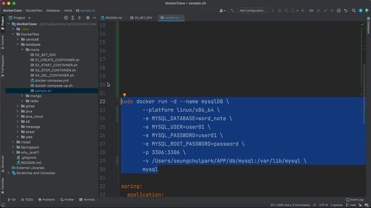Click the editor vertical scrollbar thumb
The image size is (371, 208).
[364, 94]
